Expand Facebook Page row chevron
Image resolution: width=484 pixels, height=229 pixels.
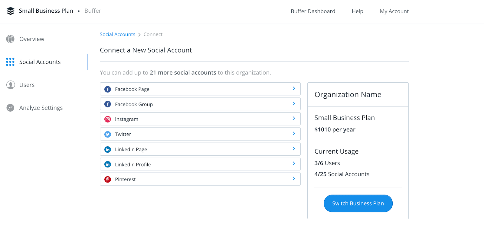(x=294, y=88)
